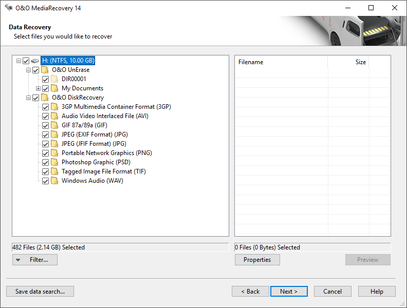The image size is (407, 308).
Task: Select the H: (NTFS, 10.00 GB) label
Action: point(68,61)
